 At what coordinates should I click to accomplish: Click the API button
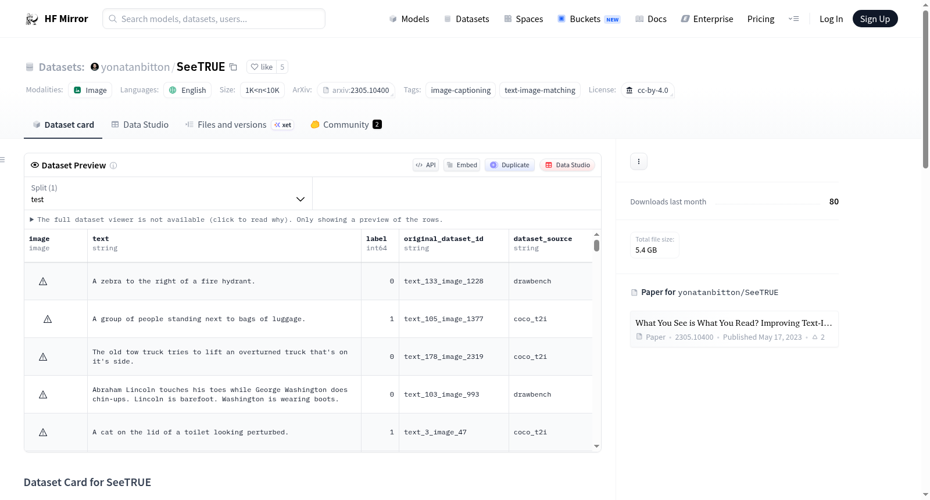425,165
